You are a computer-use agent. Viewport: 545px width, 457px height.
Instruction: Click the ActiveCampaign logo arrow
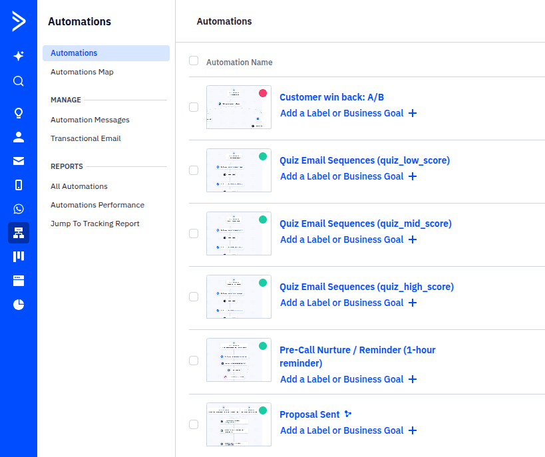pyautogui.click(x=18, y=21)
